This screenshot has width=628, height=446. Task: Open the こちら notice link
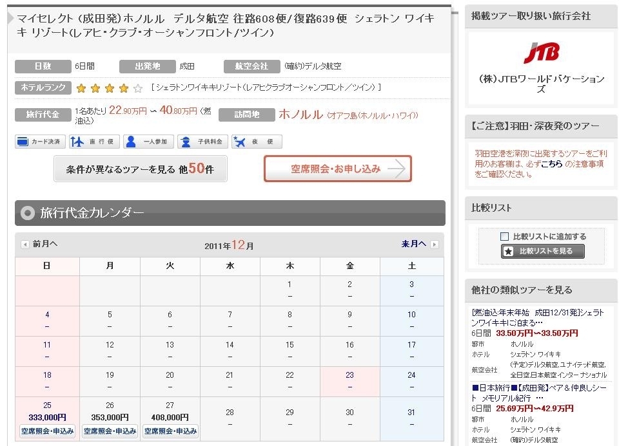coord(552,164)
